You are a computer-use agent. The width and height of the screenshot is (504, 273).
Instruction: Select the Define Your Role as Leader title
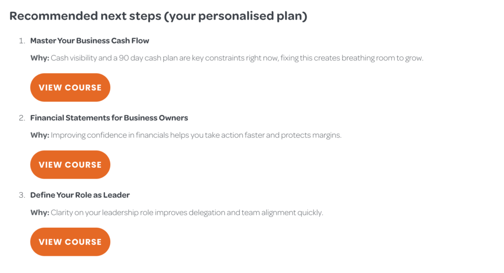[80, 195]
